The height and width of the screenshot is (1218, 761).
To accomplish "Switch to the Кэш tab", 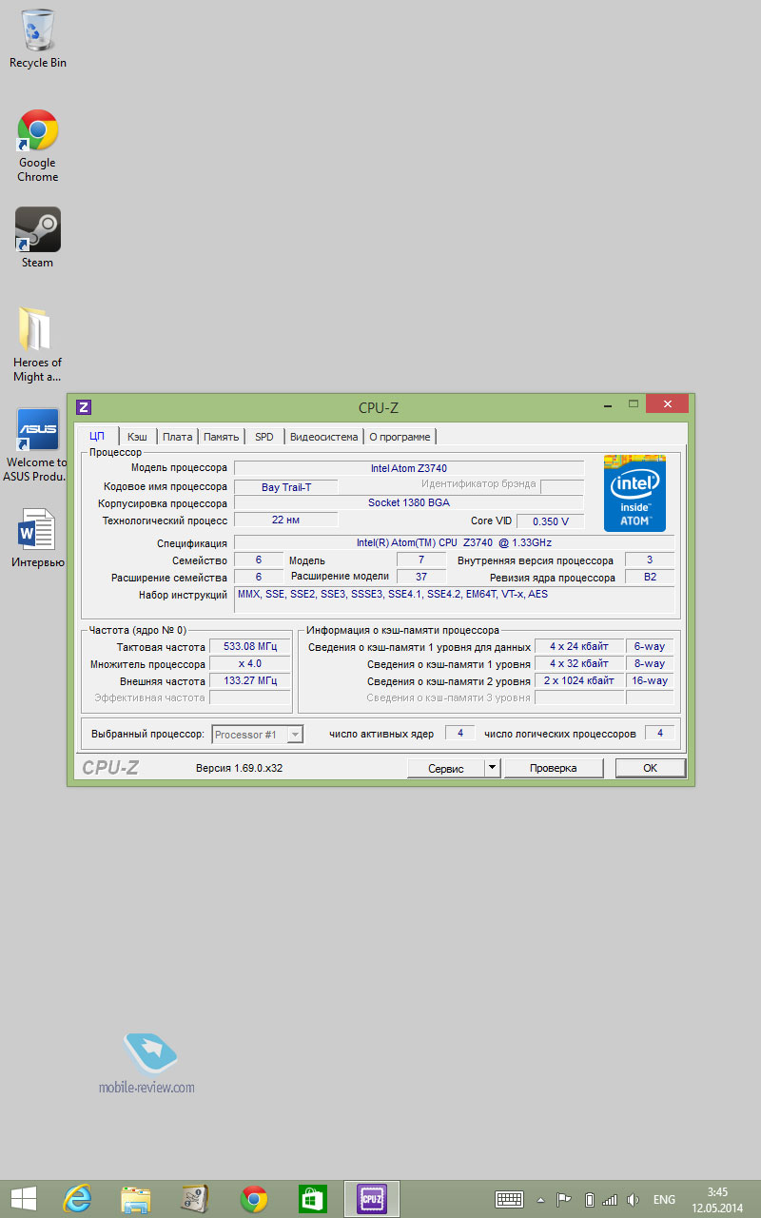I will [137, 437].
